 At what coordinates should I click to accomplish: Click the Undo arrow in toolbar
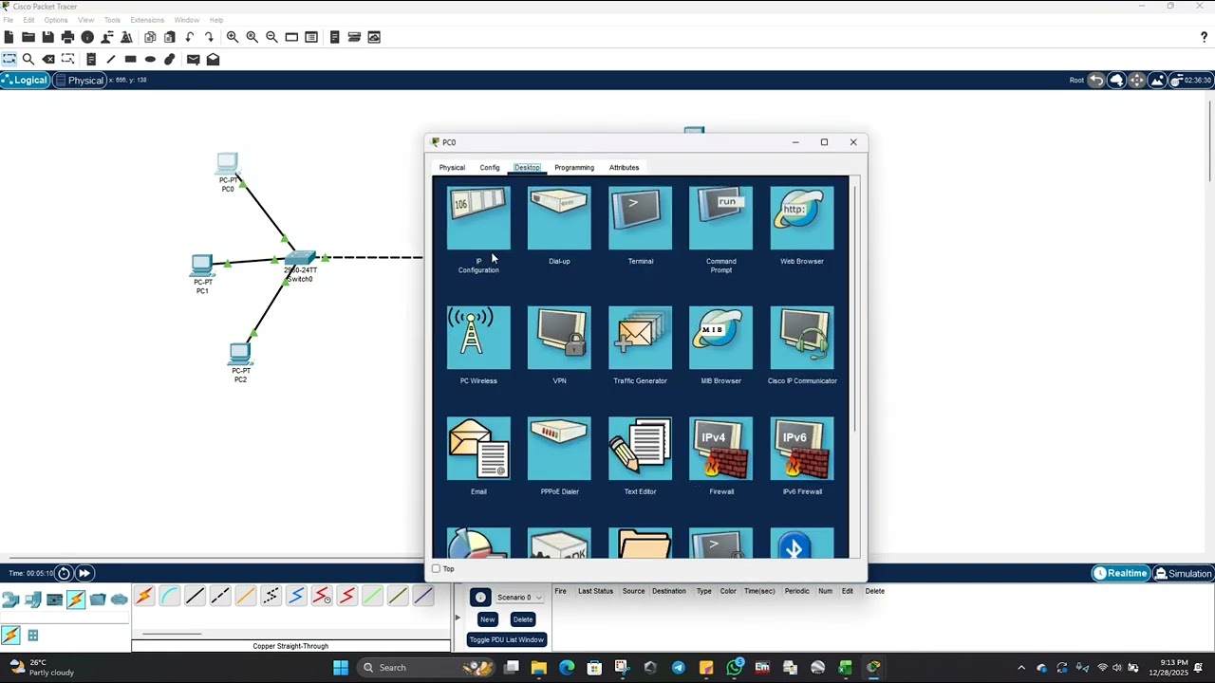click(x=190, y=37)
